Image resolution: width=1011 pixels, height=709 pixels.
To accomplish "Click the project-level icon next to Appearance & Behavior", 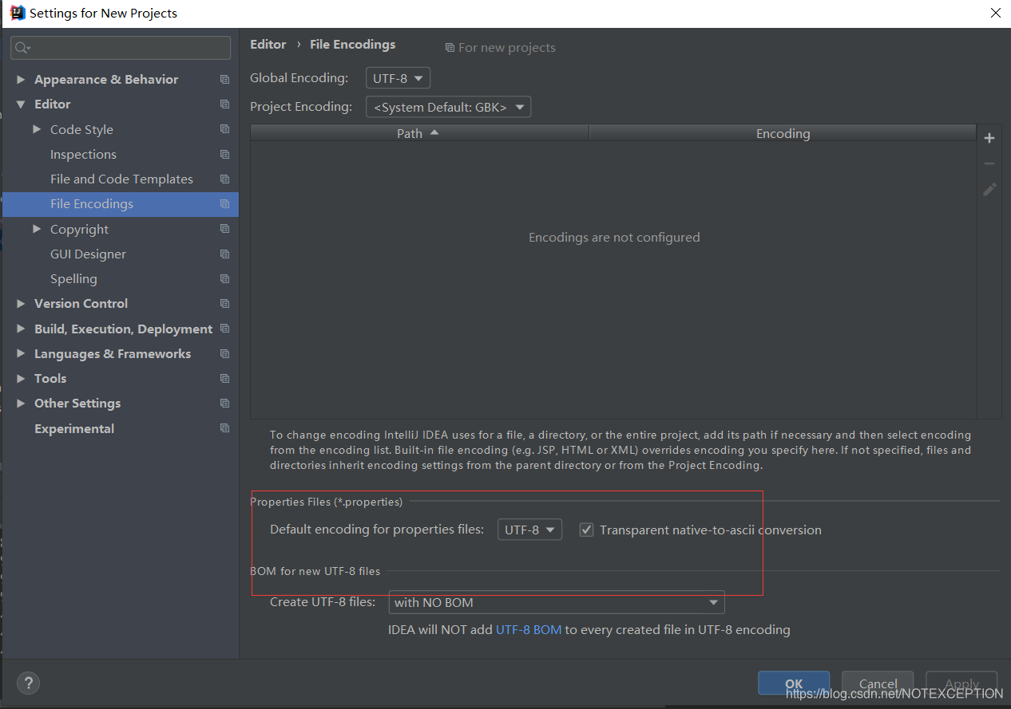I will coord(224,80).
